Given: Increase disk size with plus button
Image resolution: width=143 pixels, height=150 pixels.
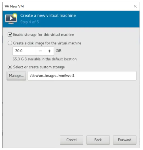Looking at the screenshot, I should (49, 51).
